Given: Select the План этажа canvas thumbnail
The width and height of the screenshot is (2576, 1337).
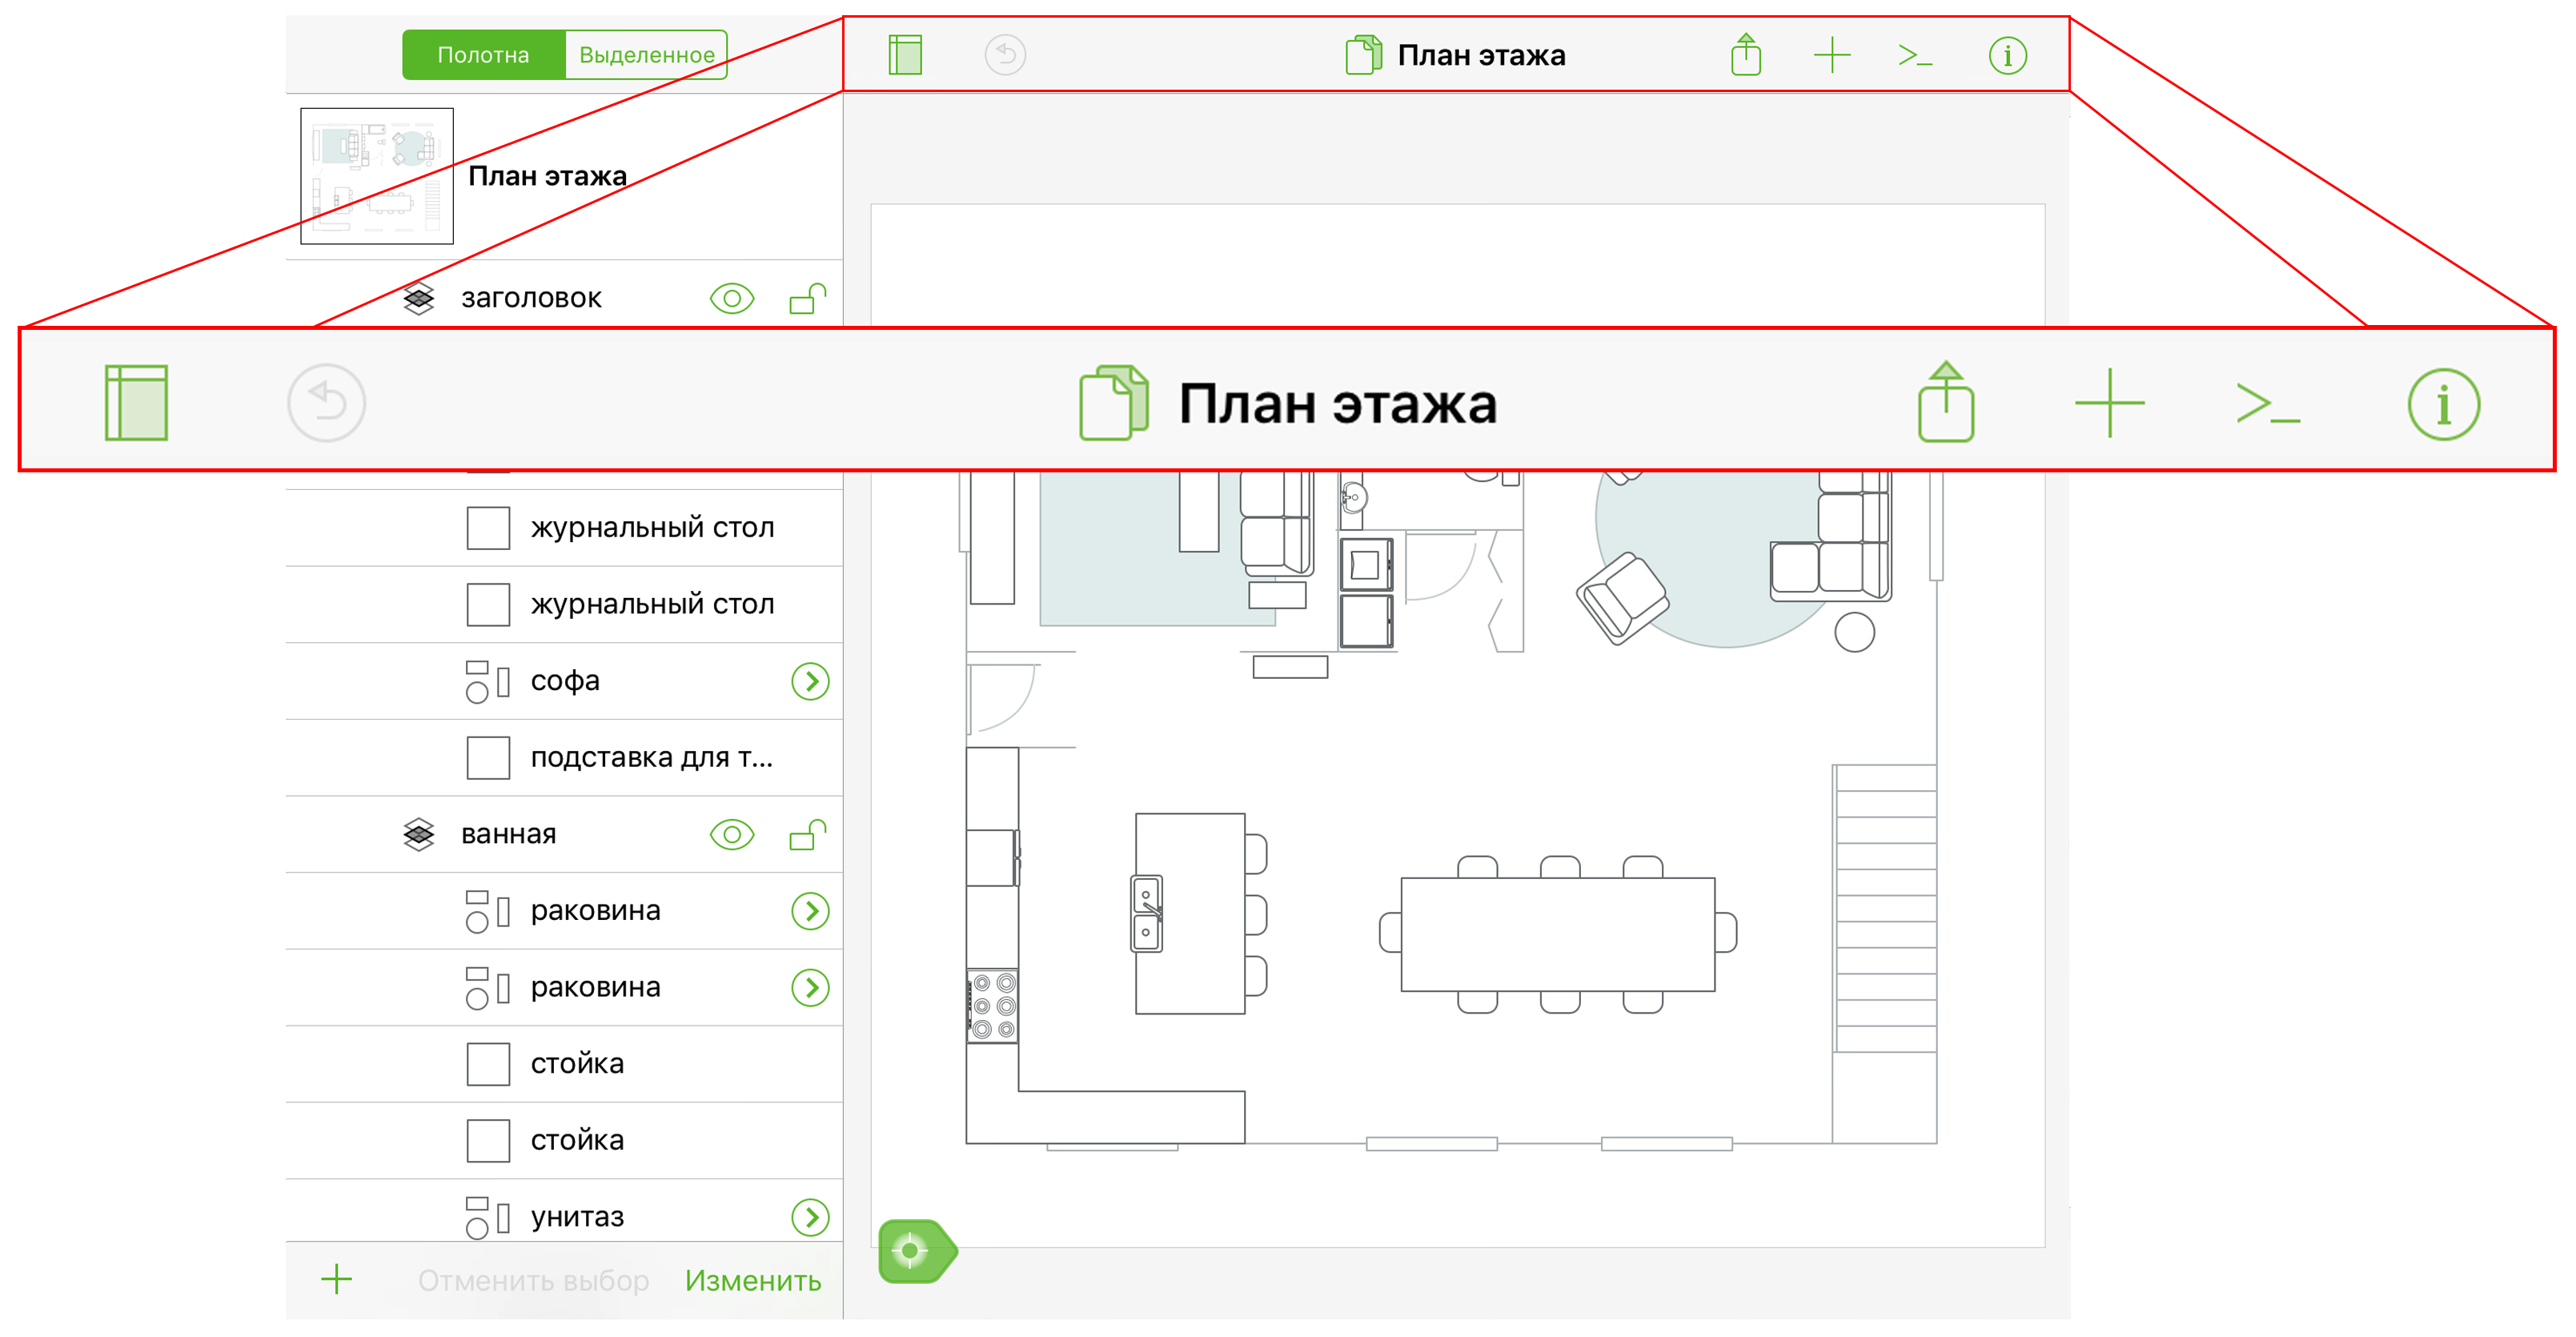Looking at the screenshot, I should coord(377,176).
